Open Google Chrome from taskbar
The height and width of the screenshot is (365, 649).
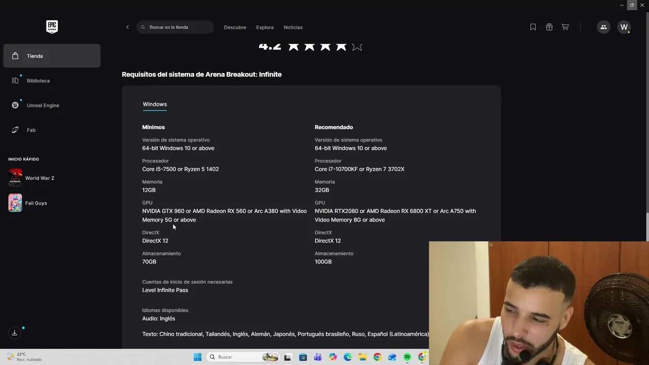[377, 357]
